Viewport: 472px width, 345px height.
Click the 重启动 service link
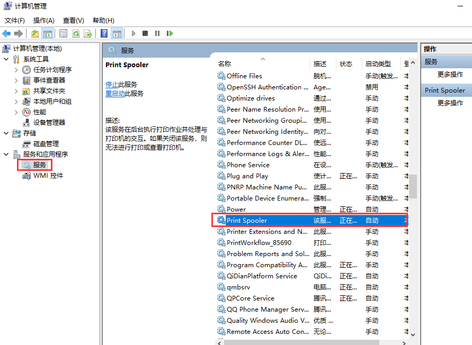tap(115, 94)
